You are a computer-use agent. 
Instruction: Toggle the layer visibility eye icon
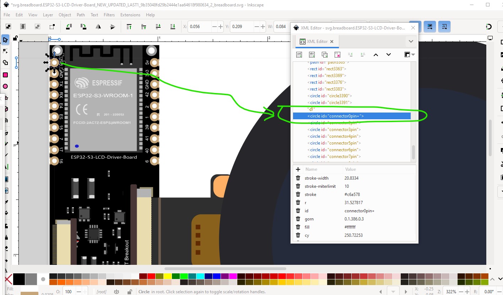coord(117,292)
